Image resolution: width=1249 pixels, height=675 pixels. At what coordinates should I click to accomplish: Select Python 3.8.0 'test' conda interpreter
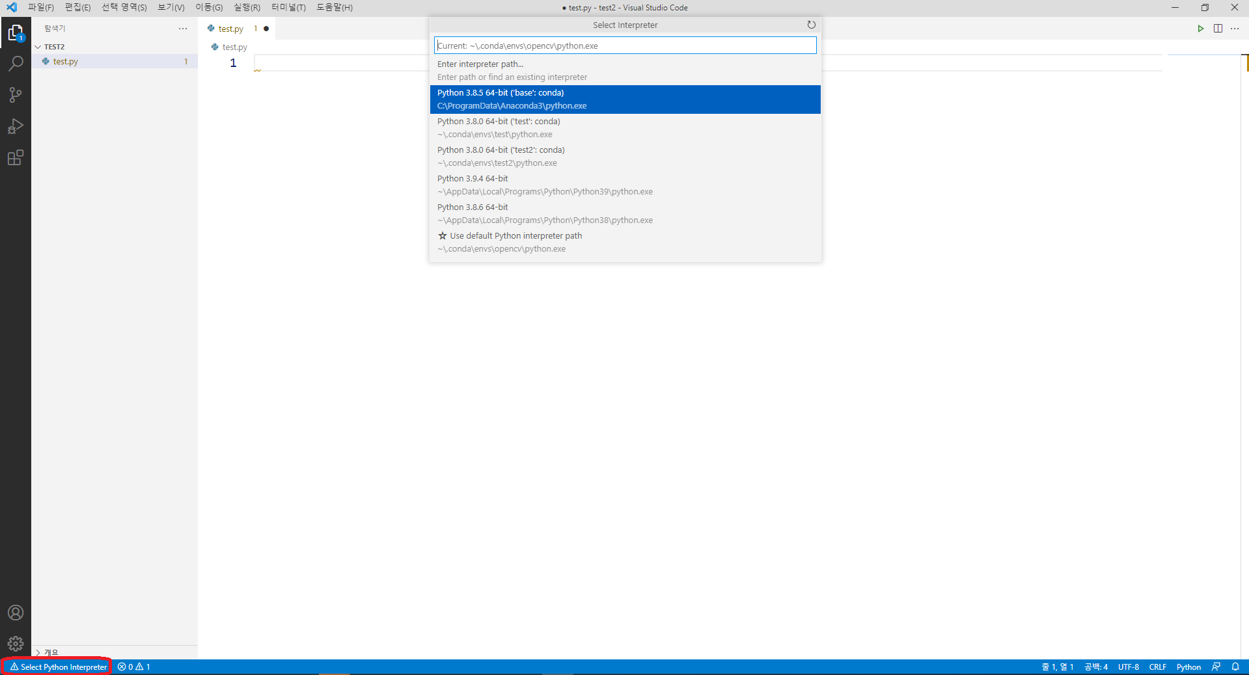tap(625, 127)
